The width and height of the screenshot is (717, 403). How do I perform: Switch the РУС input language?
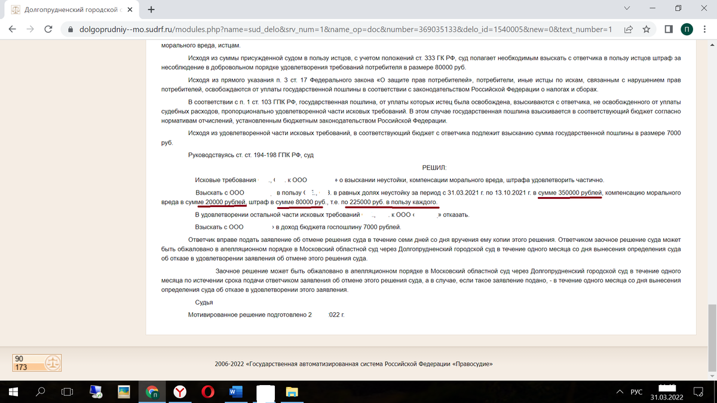[637, 392]
